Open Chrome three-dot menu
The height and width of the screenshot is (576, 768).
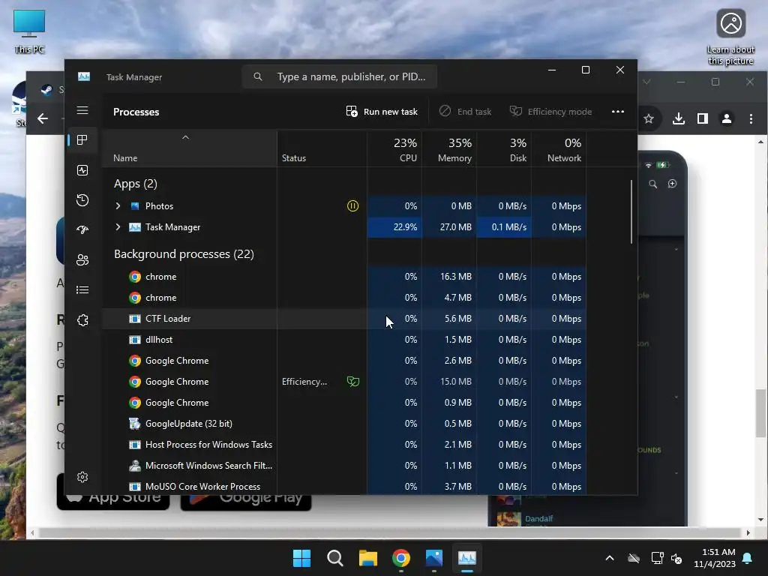pos(751,118)
